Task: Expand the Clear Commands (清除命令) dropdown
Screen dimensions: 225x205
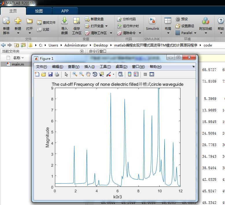Action: pos(140,33)
